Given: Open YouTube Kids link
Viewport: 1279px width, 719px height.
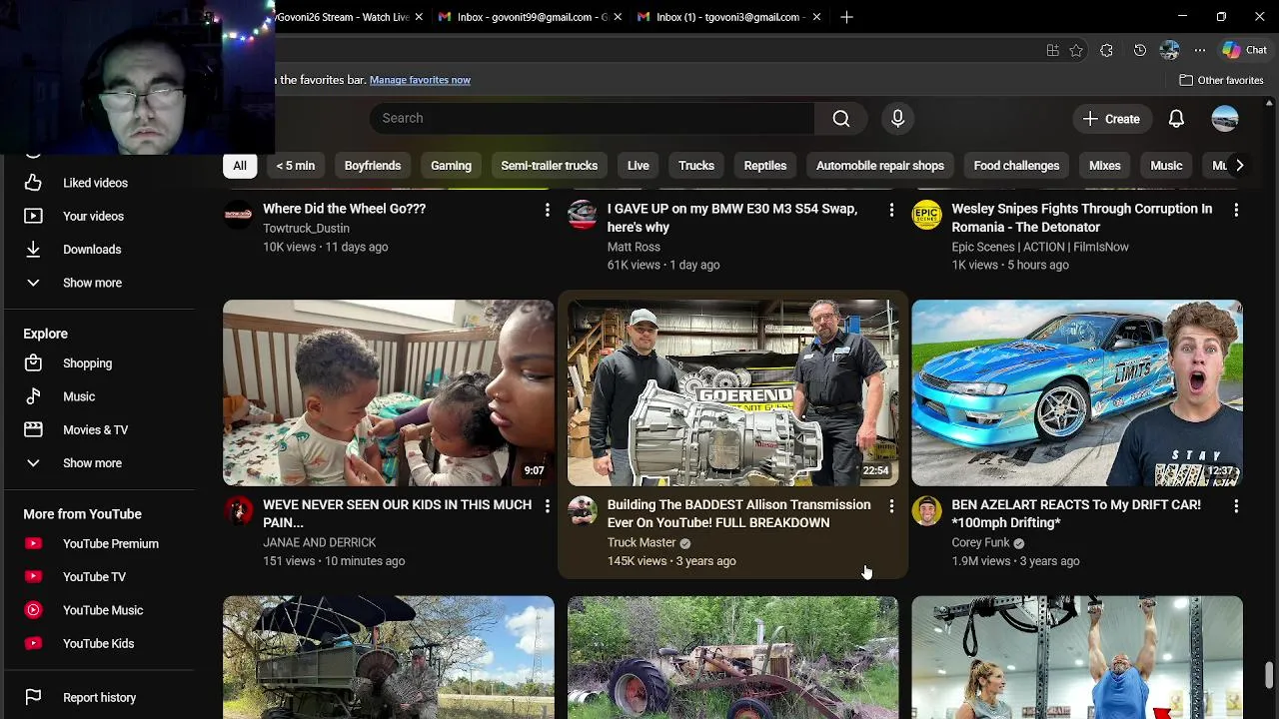Looking at the screenshot, I should [100, 643].
